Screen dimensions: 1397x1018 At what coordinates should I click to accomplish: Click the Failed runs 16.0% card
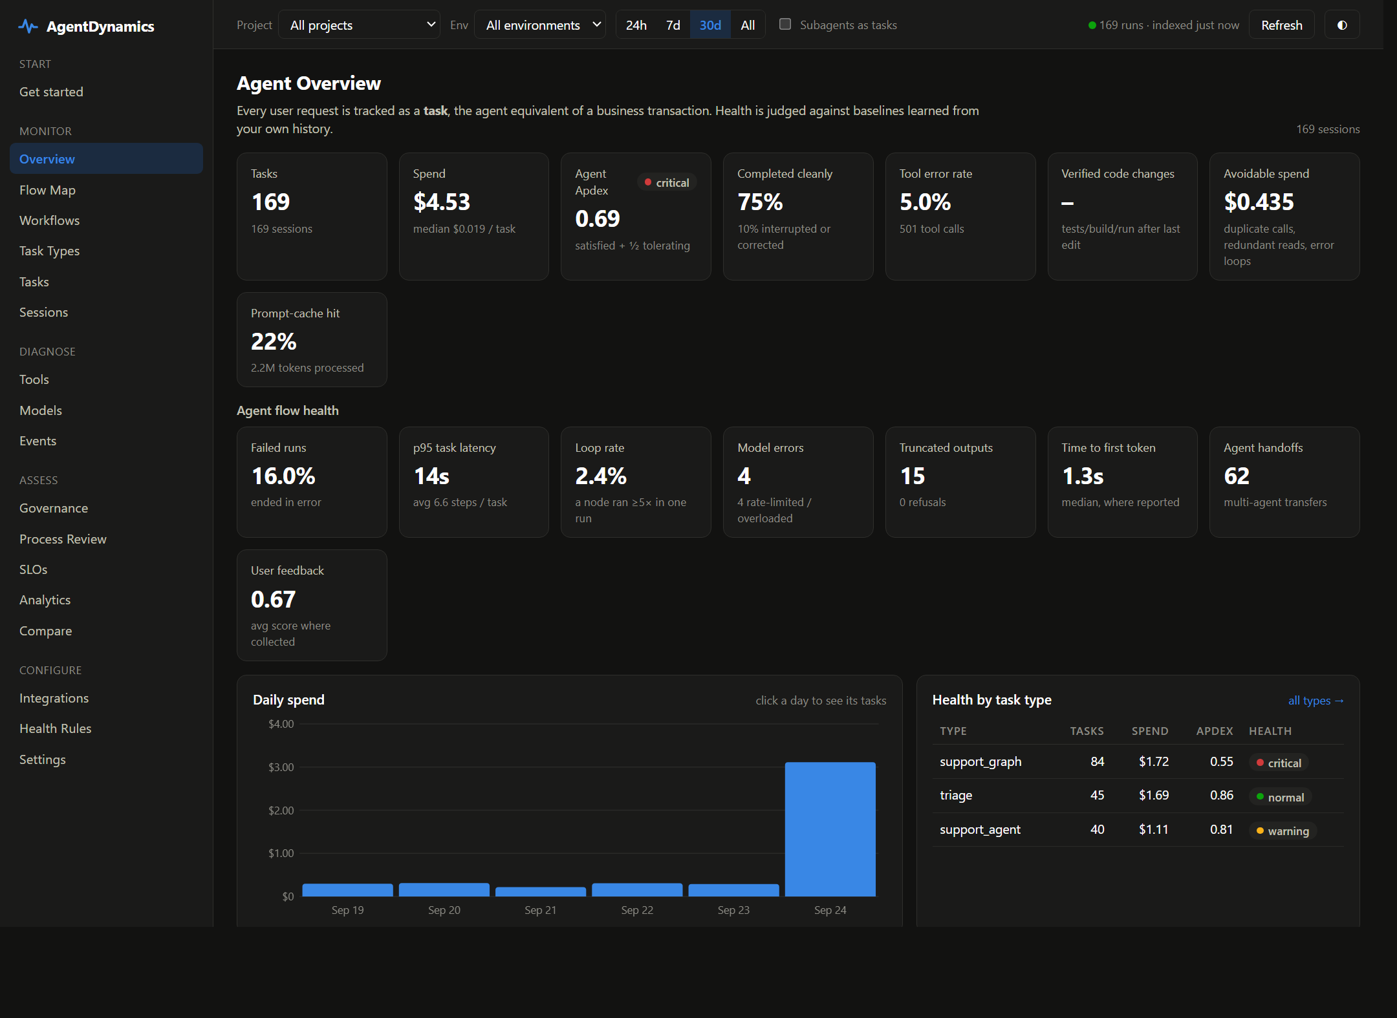[312, 482]
